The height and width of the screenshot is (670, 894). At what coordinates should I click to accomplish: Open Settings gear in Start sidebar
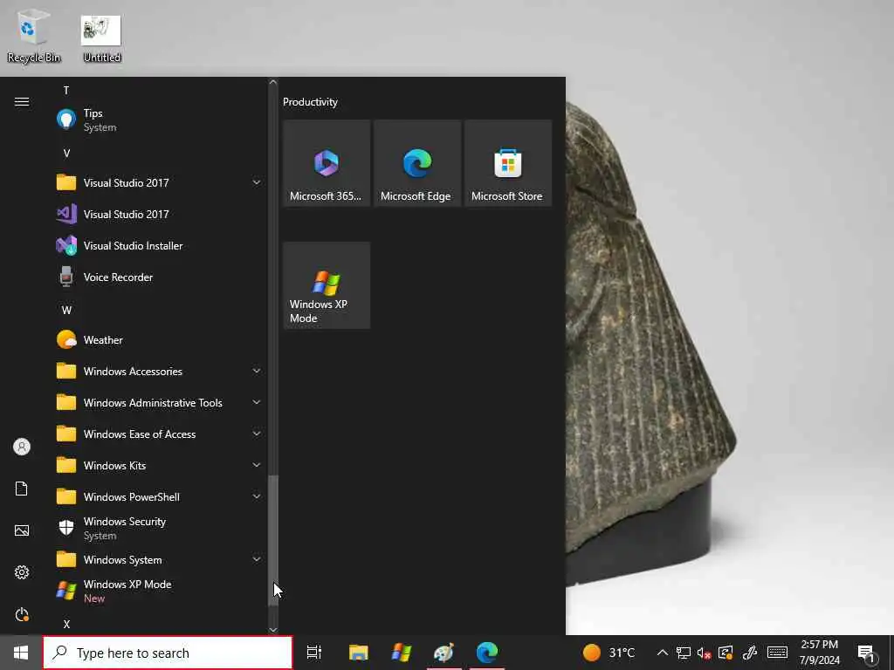point(22,572)
